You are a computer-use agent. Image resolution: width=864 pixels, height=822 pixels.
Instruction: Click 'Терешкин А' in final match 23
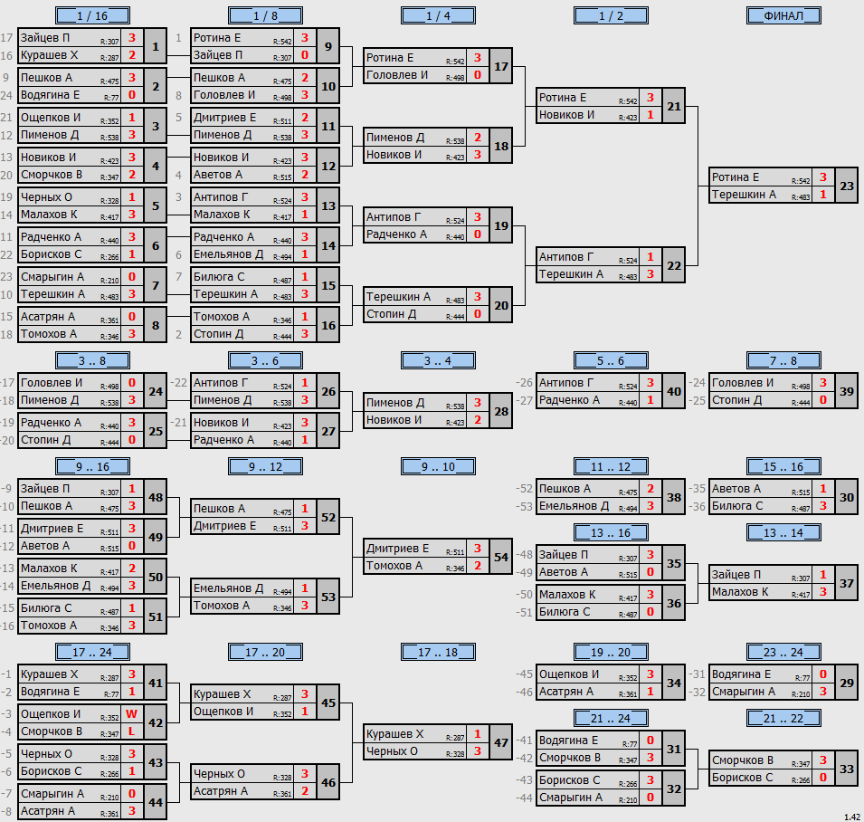click(x=744, y=195)
